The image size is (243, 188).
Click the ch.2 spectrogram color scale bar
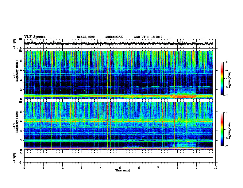click(222, 129)
